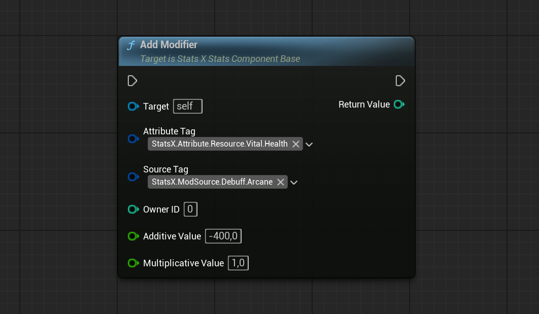Remove the StatsX.ModSource.Debuff.Arcane tag
This screenshot has height=314, width=539.
click(281, 182)
